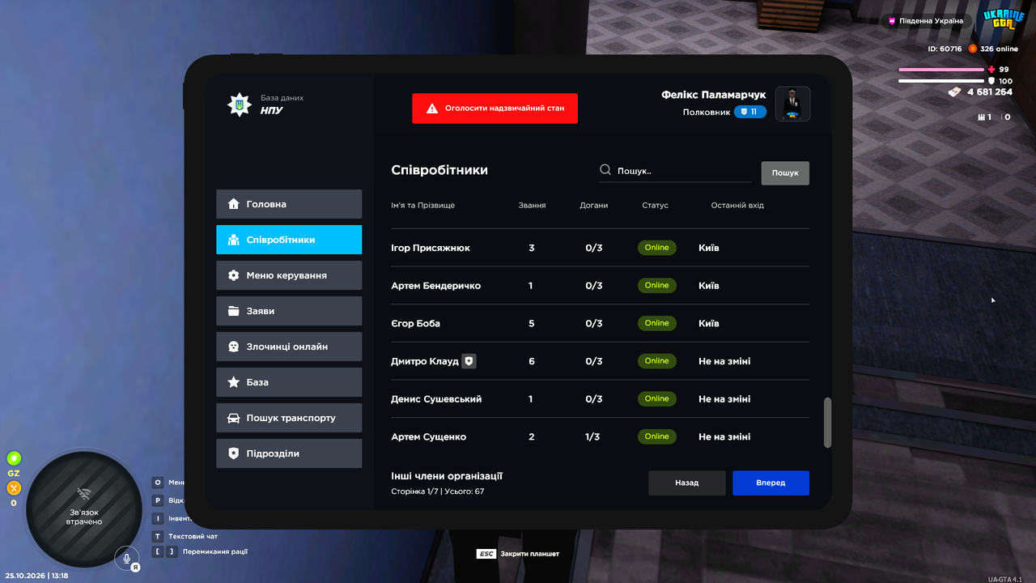Viewport: 1036px width, 583px height.
Task: Select the Єгор Боба employee name
Action: point(415,323)
